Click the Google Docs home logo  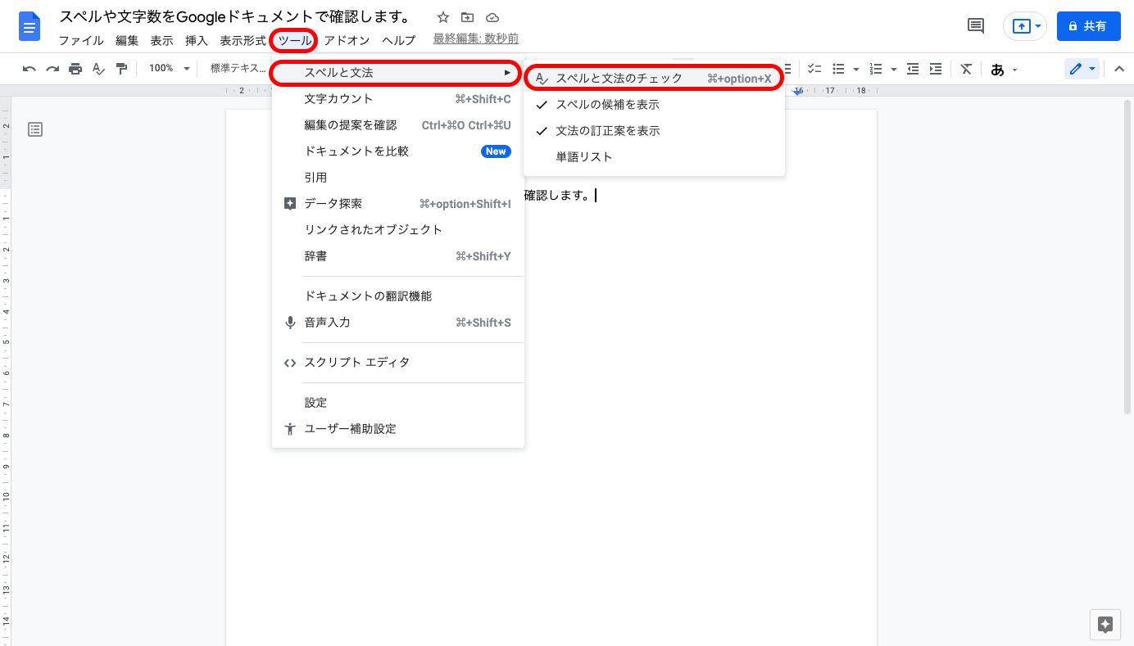tap(29, 27)
